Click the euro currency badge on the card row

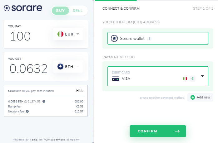[x=192, y=79]
